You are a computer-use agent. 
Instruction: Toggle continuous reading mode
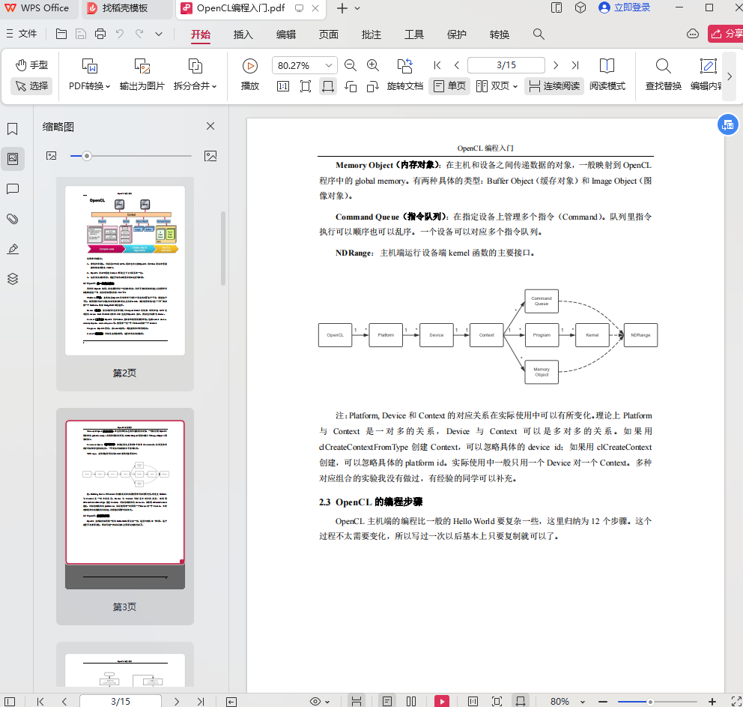(x=554, y=86)
